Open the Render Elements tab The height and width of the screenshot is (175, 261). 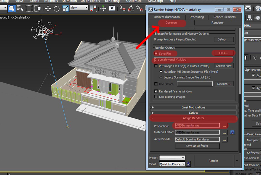pos(224,17)
